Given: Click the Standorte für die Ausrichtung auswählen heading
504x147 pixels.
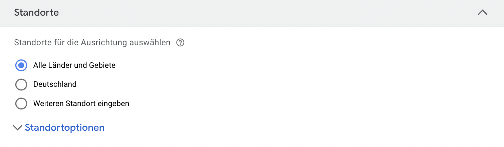Looking at the screenshot, I should pyautogui.click(x=92, y=43).
